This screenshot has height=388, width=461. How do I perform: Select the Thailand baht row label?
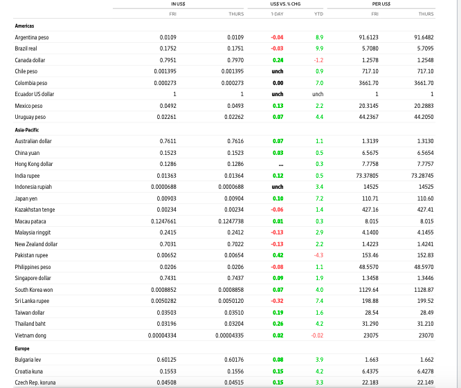(x=30, y=324)
